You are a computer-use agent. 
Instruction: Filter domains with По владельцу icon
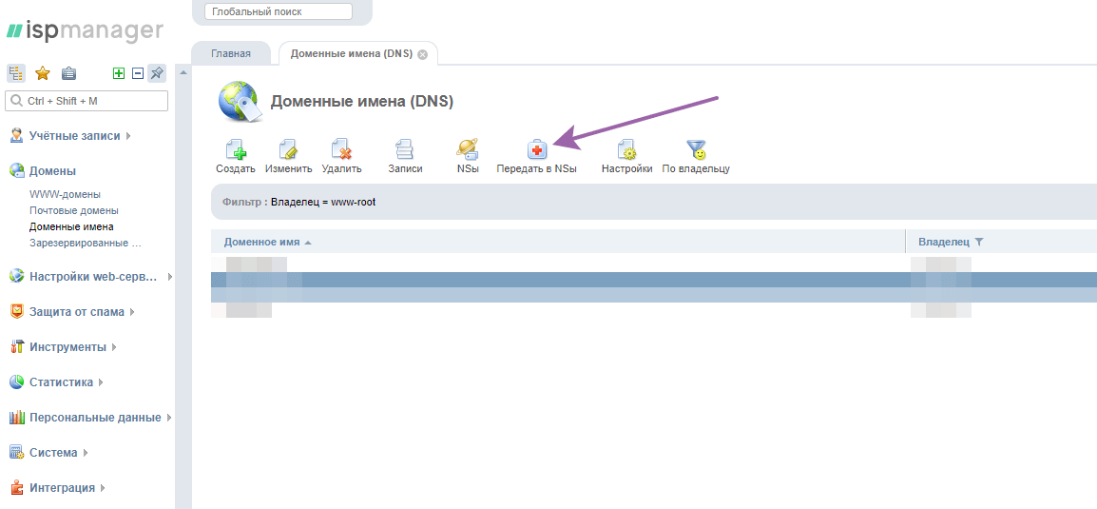pyautogui.click(x=696, y=151)
